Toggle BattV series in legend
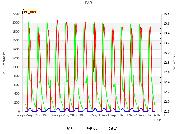The width and height of the screenshot is (178, 134). coord(110,128)
